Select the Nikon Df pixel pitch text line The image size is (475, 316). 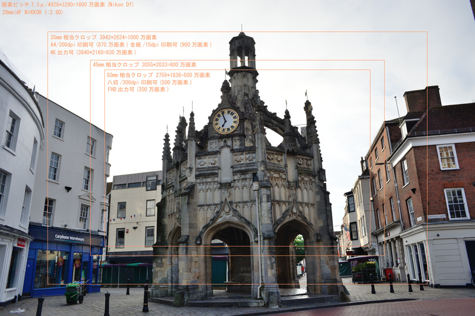click(x=67, y=5)
